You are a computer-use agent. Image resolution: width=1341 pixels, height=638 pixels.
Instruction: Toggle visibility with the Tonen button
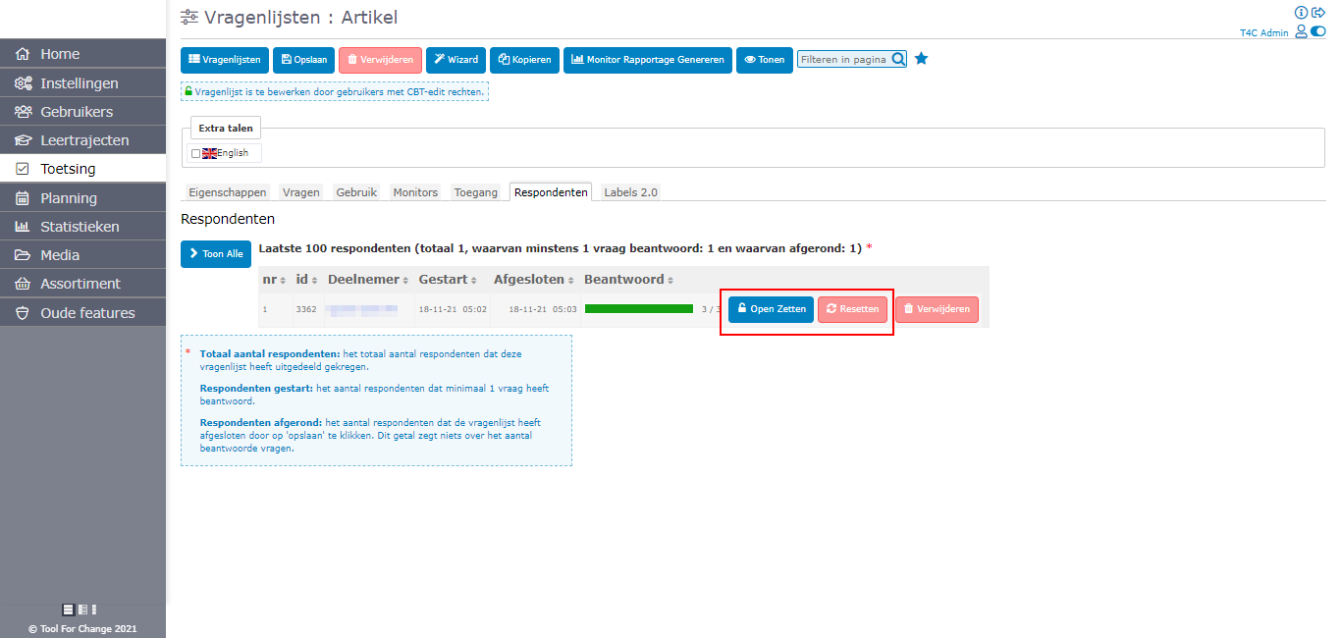tap(764, 60)
